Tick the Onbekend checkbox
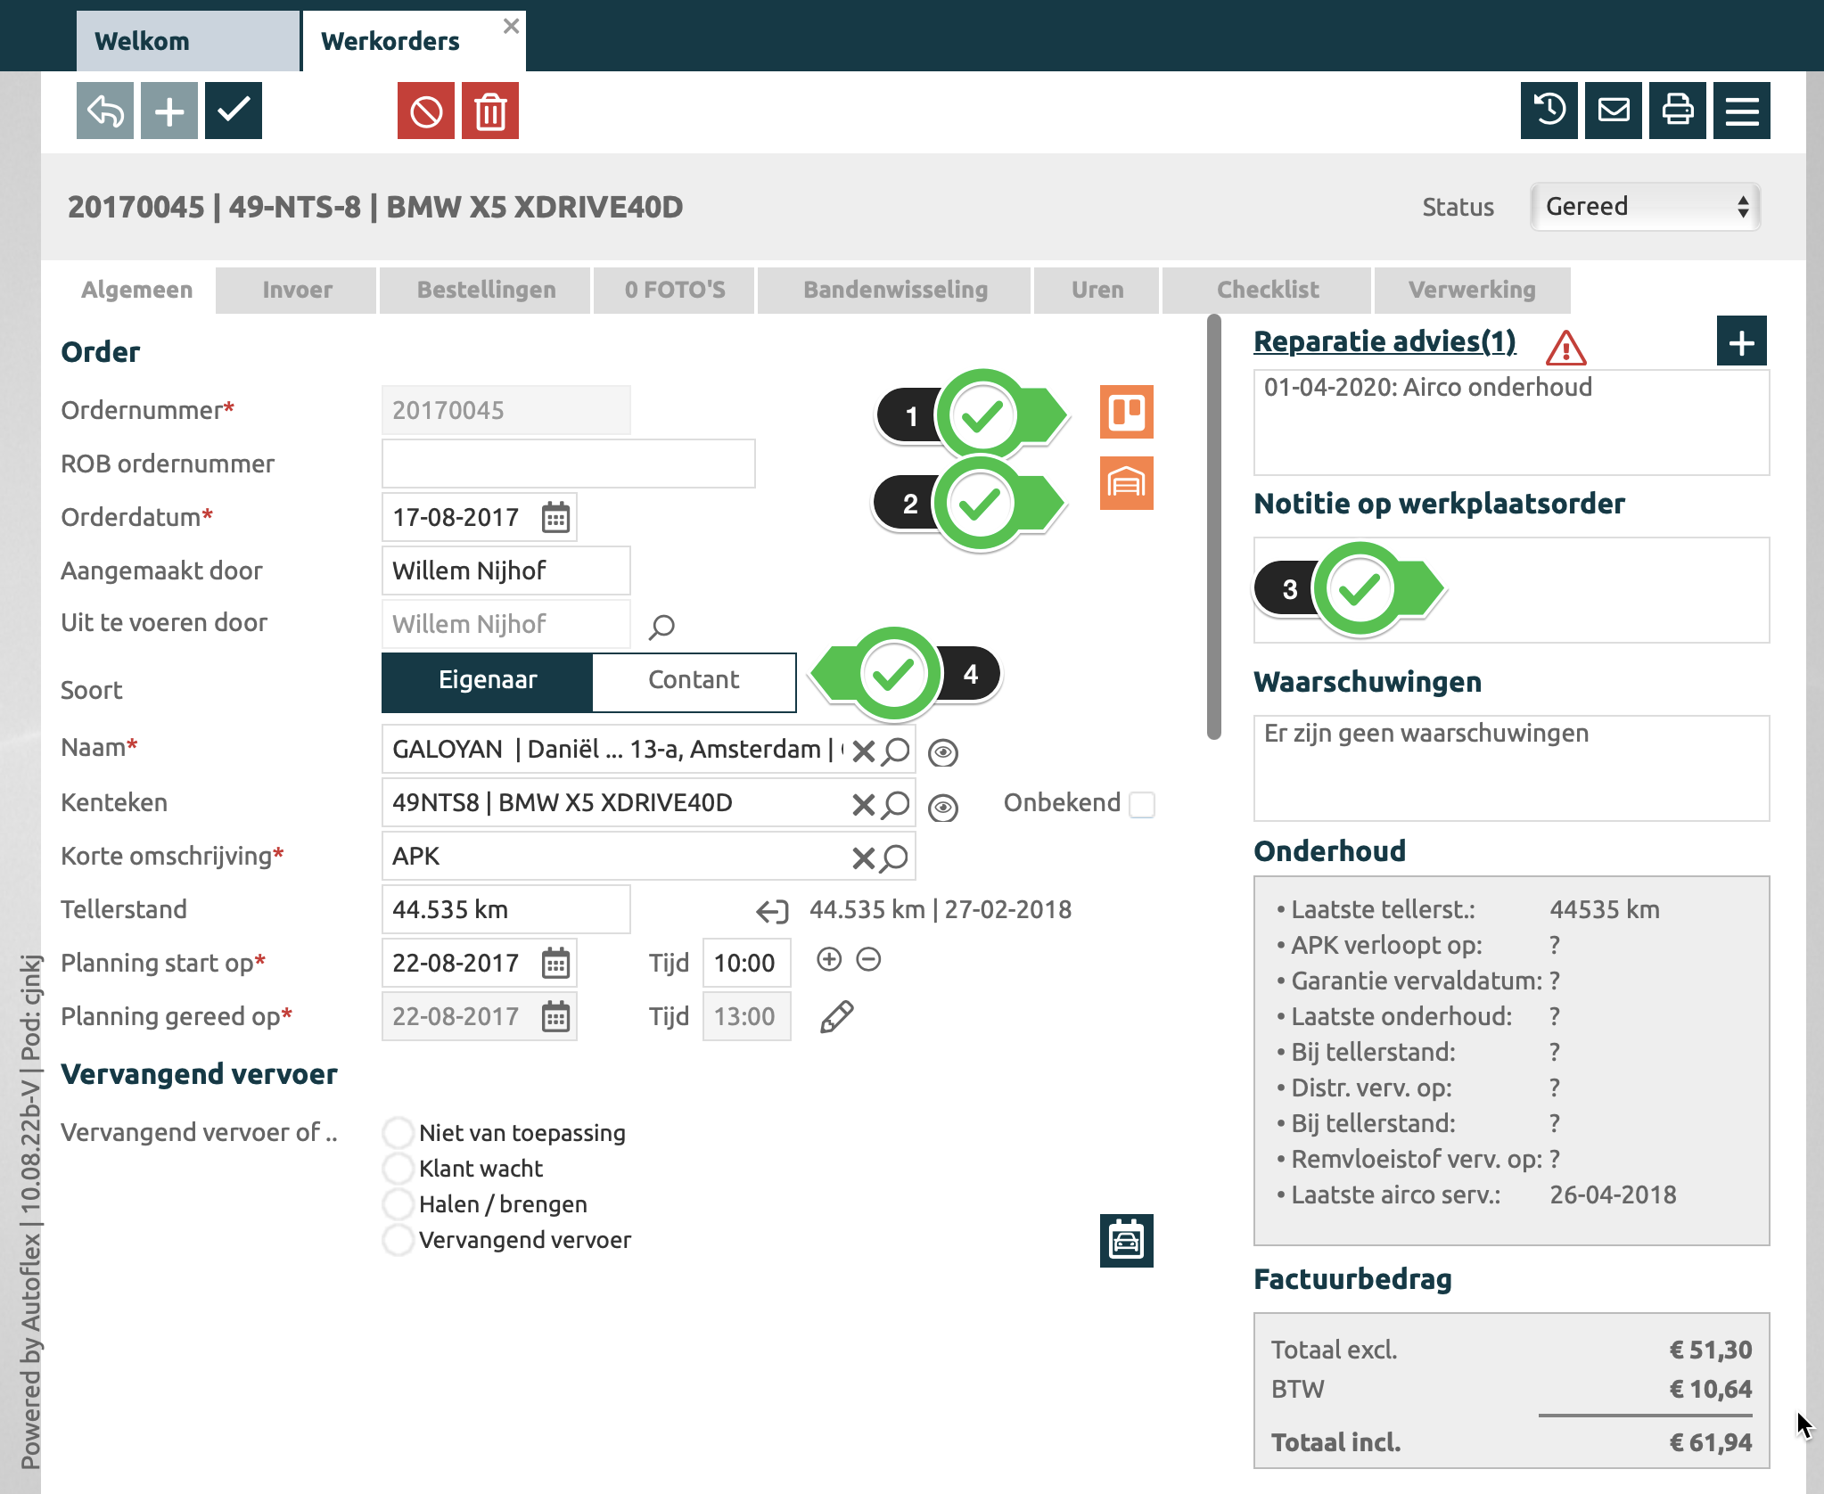 point(1141,804)
